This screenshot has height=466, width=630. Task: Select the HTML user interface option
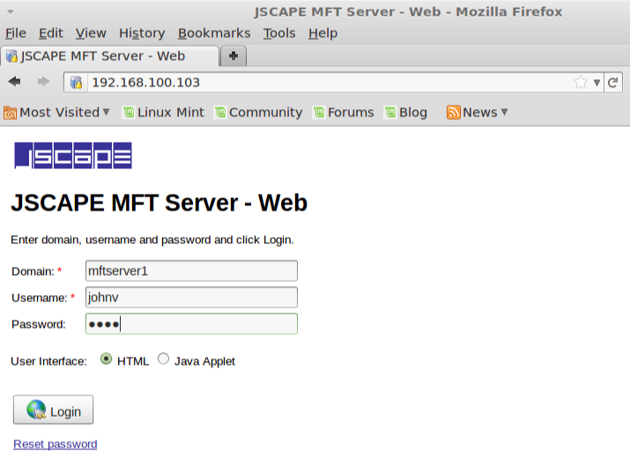coord(106,359)
